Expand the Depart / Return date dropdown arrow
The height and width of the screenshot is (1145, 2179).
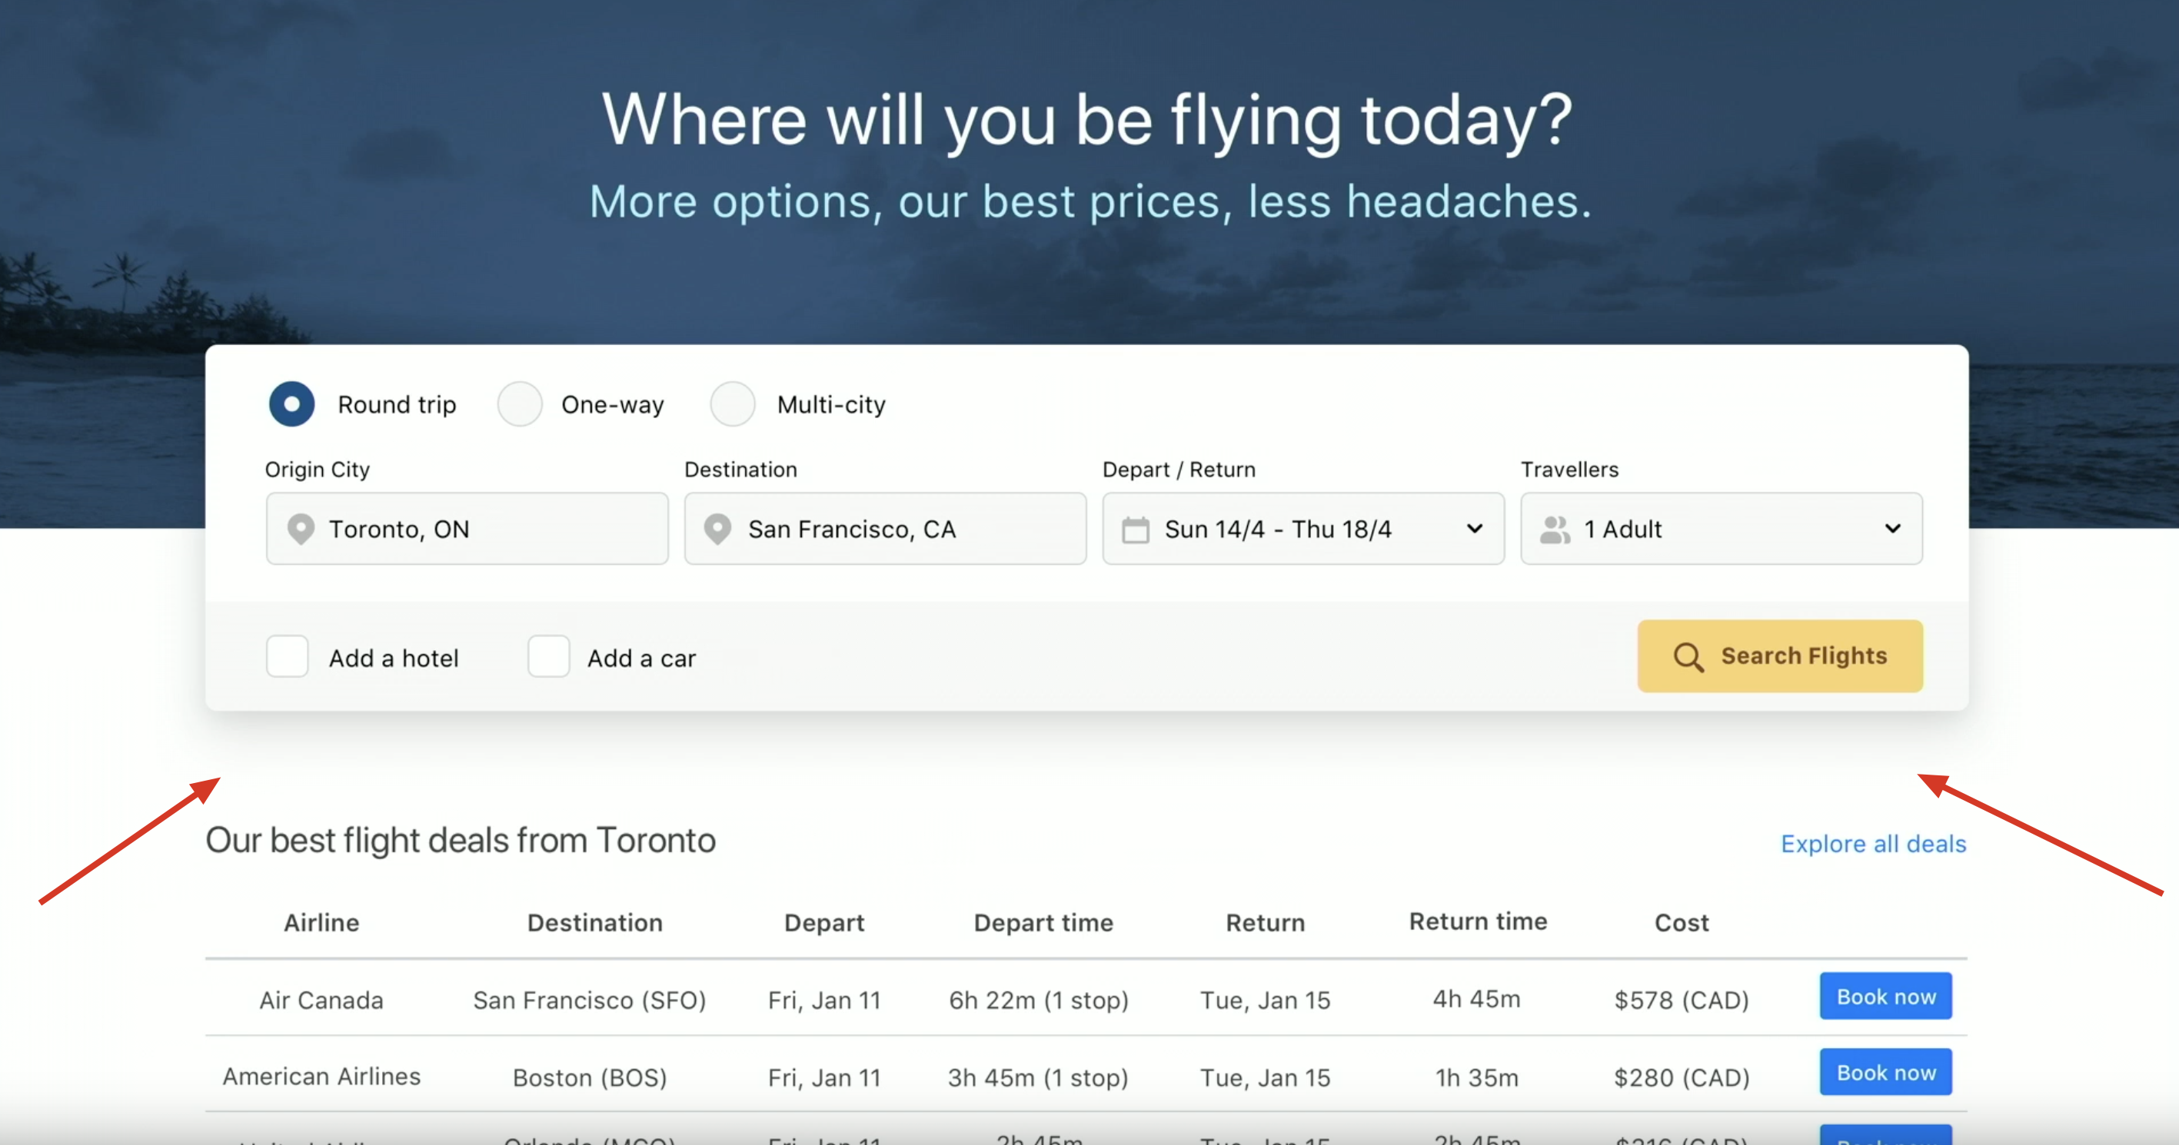click(1475, 529)
